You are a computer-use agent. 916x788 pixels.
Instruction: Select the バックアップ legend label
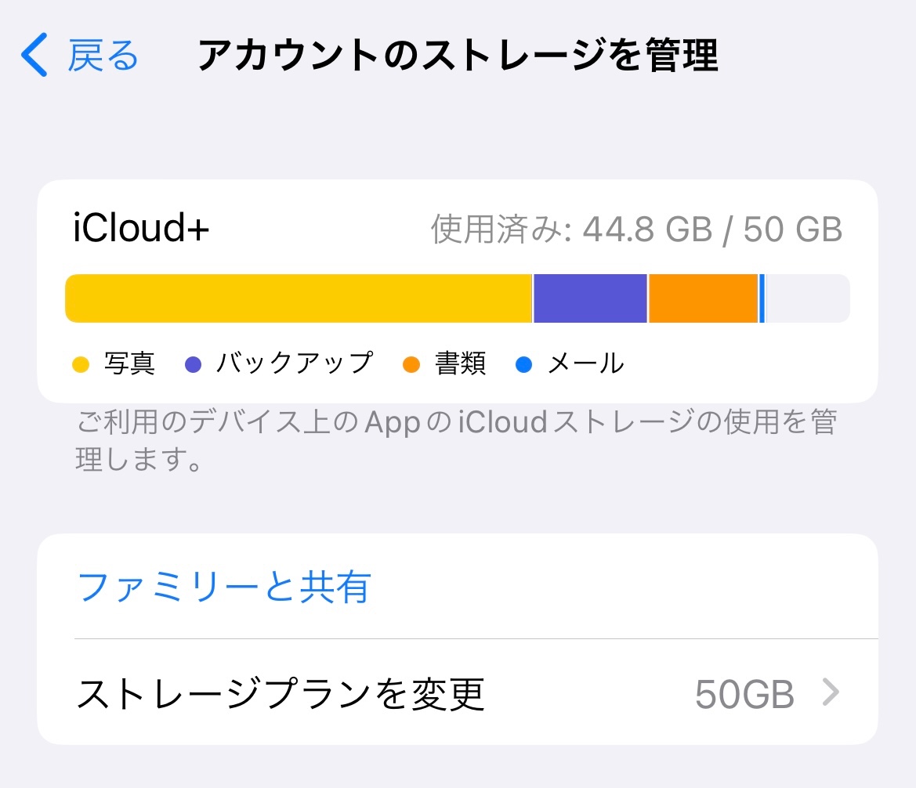tap(295, 363)
